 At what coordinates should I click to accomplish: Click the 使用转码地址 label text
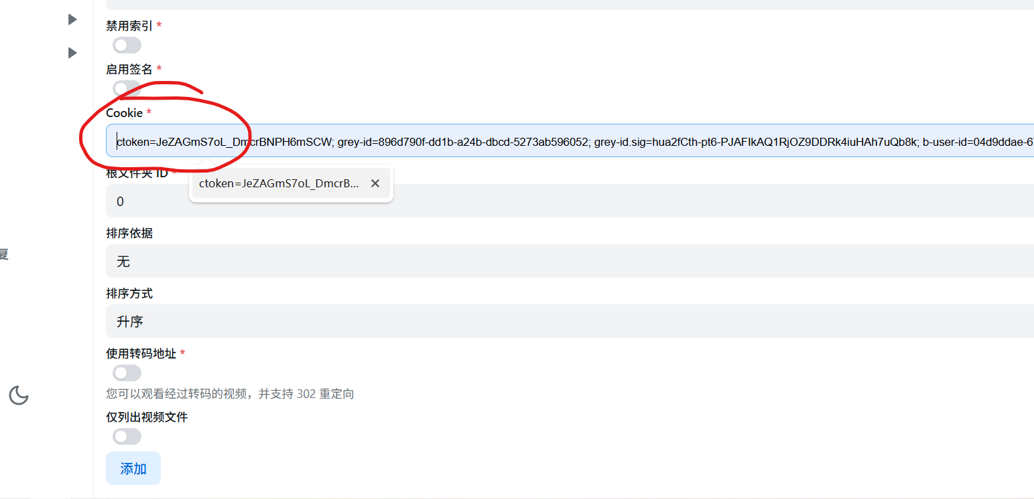[141, 353]
